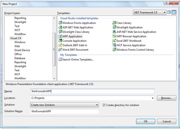Select the Windows Forms Control Library icon
The height and width of the screenshot is (129, 180).
click(x=114, y=50)
